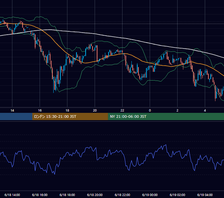
Task: Click the '6/18 14:00' date label
Action: pyautogui.click(x=12, y=195)
